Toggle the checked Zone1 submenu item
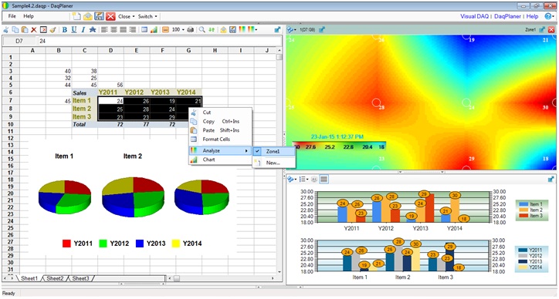The height and width of the screenshot is (299, 559). (274, 151)
